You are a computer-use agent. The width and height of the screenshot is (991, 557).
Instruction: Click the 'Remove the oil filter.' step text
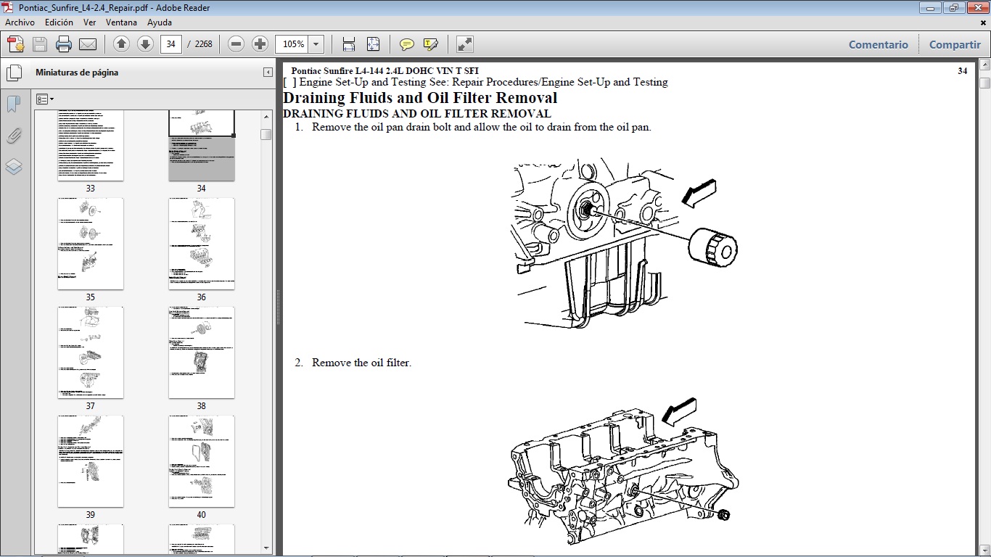(361, 363)
